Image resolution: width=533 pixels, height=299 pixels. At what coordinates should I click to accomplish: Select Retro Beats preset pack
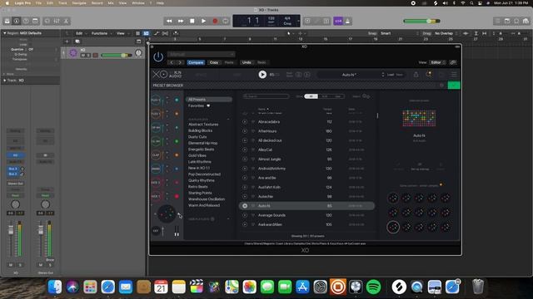point(198,186)
